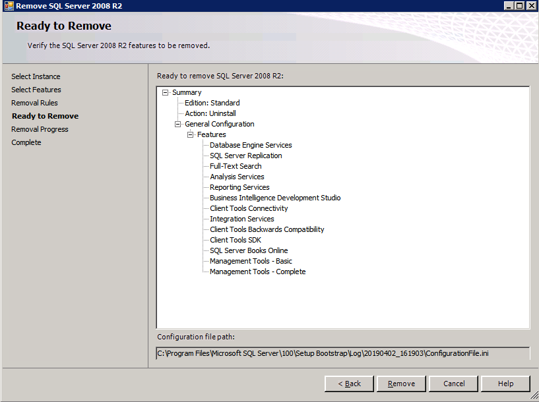Select the Ready to Remove step
The height and width of the screenshot is (402, 539).
pos(45,116)
